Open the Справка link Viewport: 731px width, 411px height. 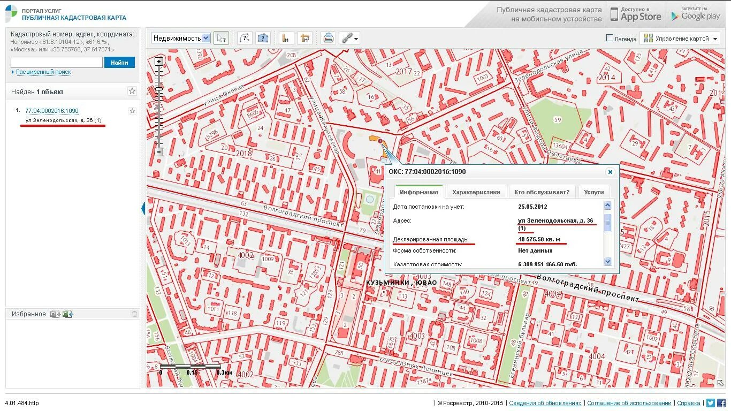pos(689,403)
